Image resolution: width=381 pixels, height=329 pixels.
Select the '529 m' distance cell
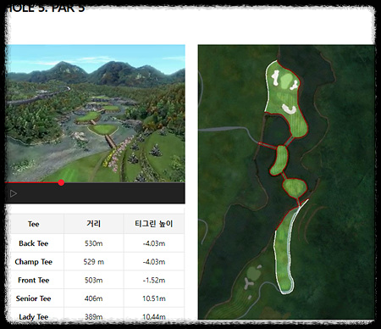[x=94, y=262]
